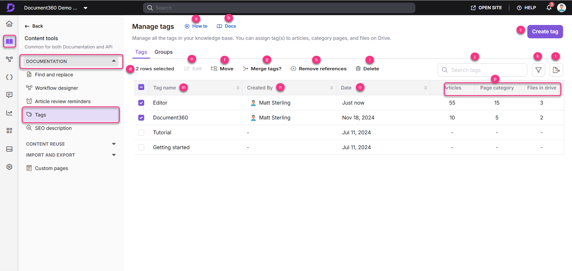
Task: Click the Delete trash icon
Action: 358,69
